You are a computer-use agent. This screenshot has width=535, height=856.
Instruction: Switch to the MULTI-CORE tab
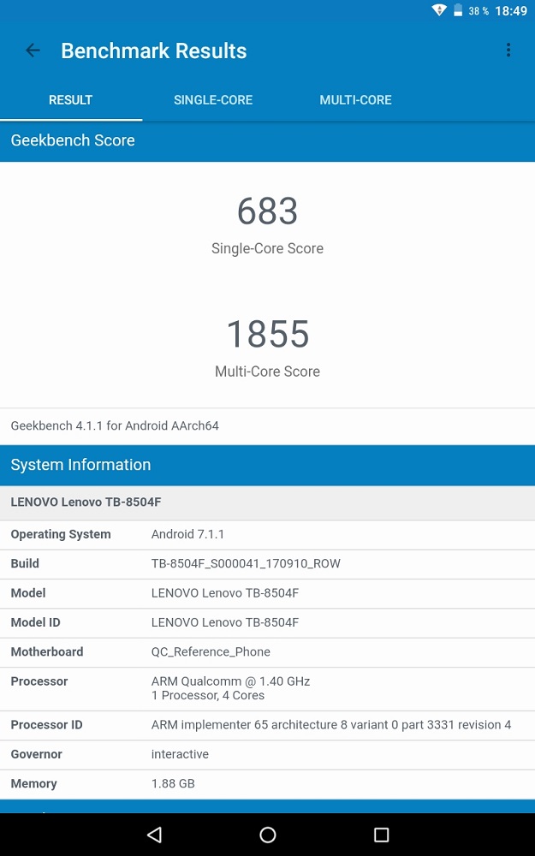tap(355, 100)
